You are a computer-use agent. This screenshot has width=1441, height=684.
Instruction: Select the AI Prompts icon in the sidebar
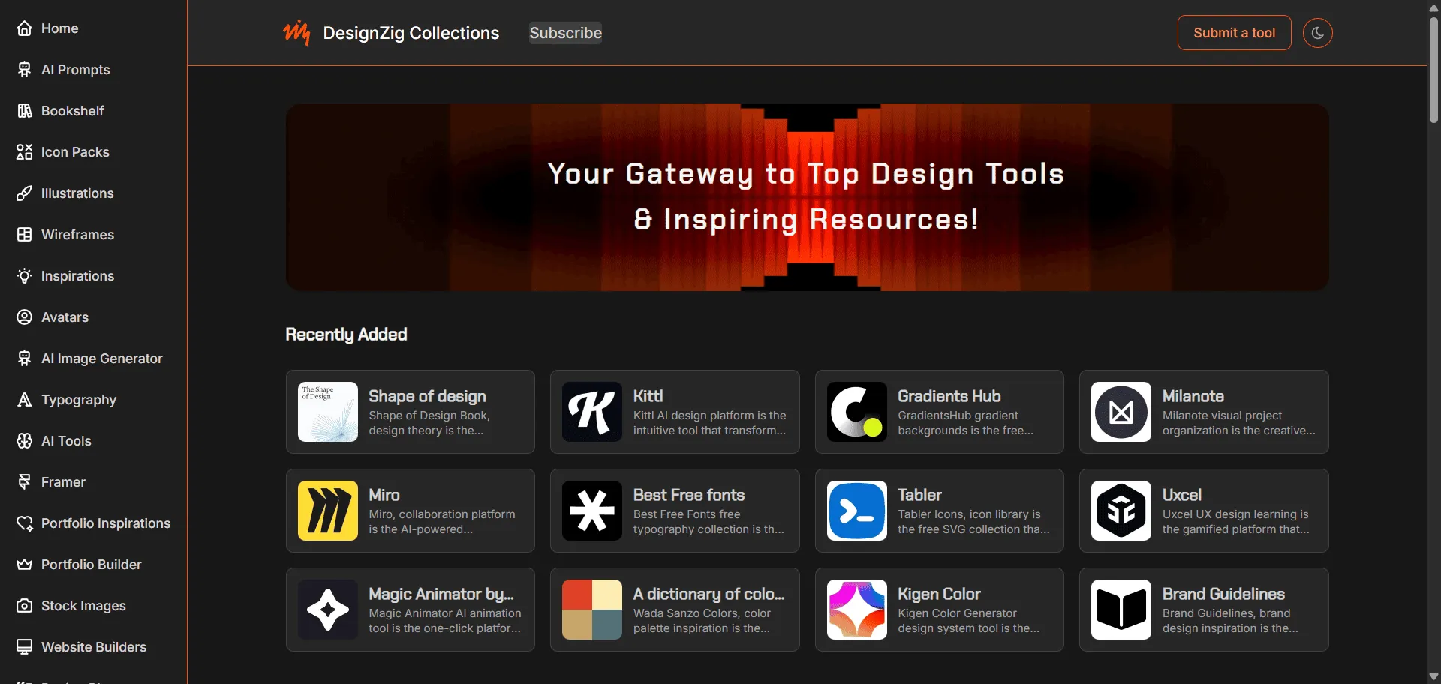(25, 69)
